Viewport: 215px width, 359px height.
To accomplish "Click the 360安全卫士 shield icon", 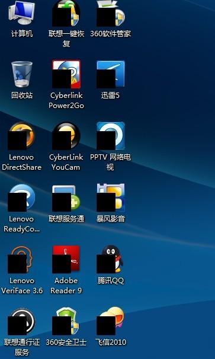I will point(66,322).
